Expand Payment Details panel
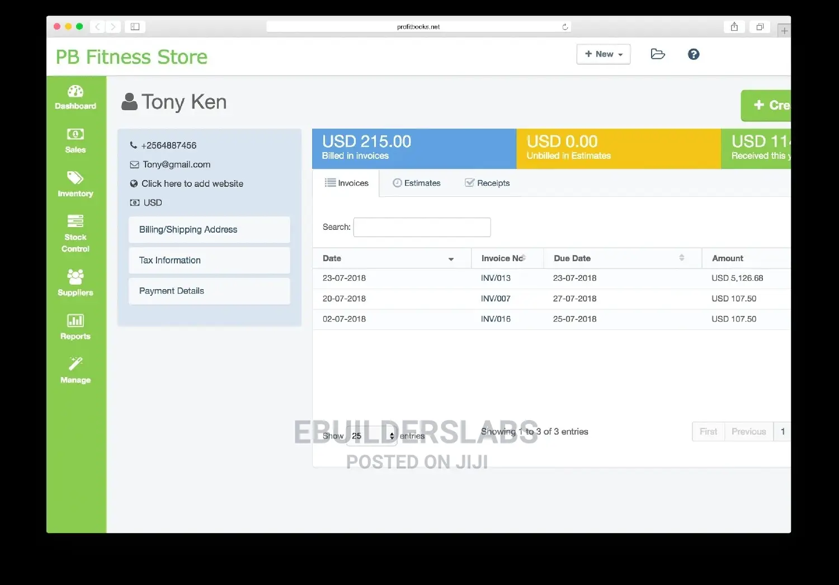This screenshot has height=585, width=839. (209, 291)
